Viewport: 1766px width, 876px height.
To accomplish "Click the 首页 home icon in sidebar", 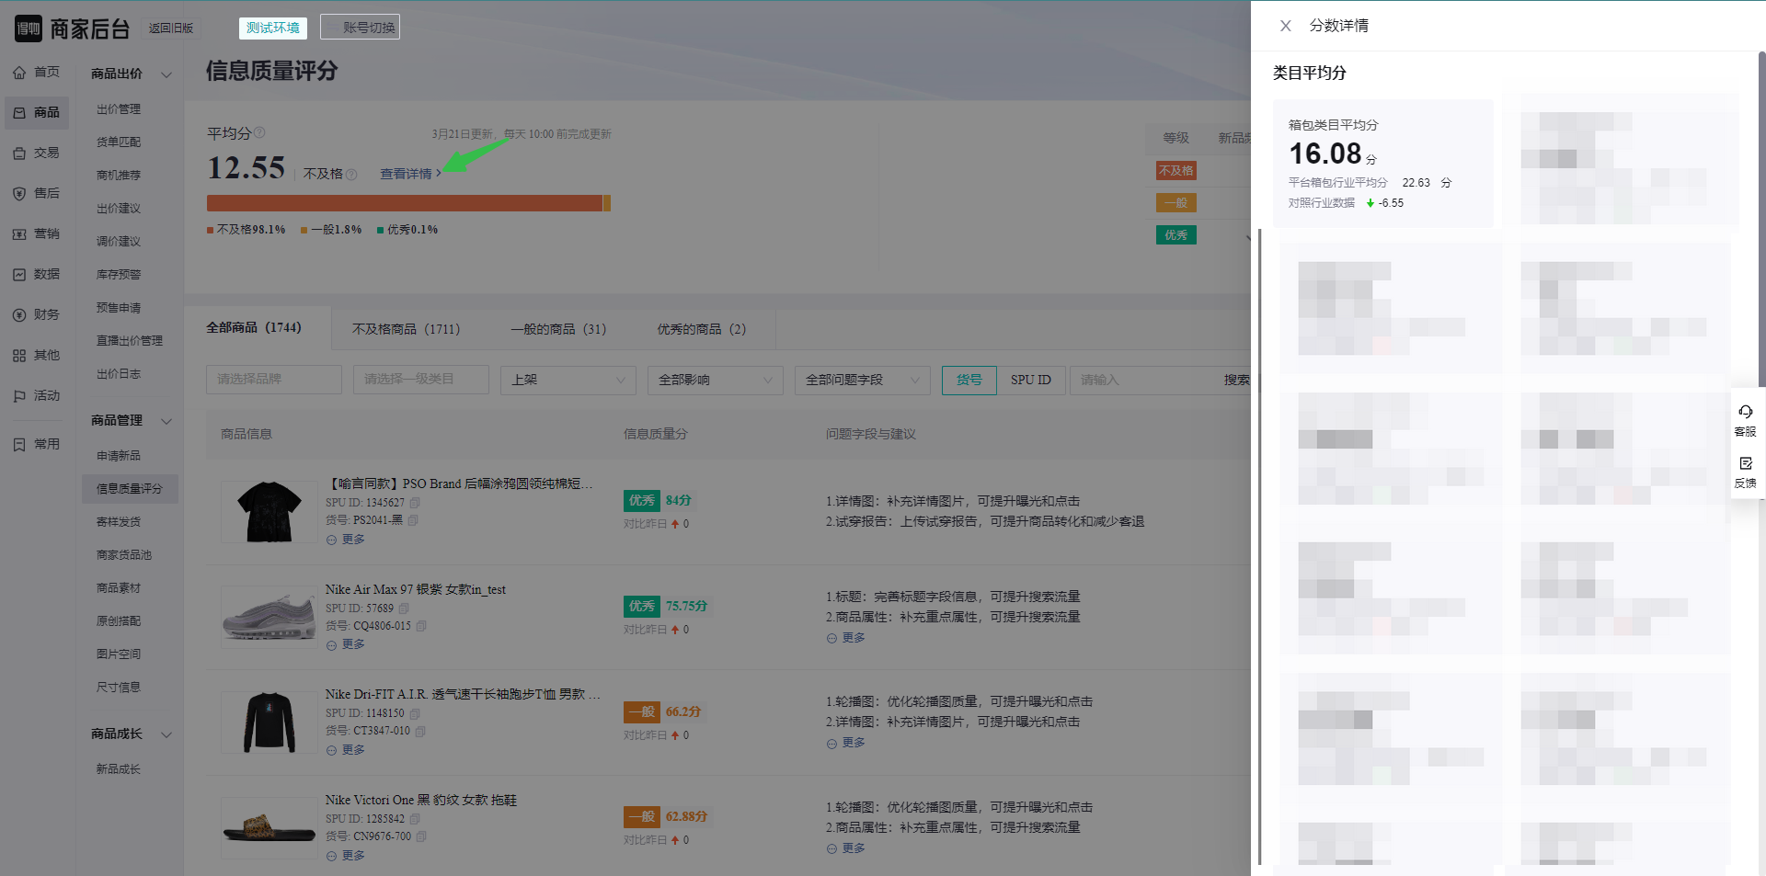I will pos(19,73).
